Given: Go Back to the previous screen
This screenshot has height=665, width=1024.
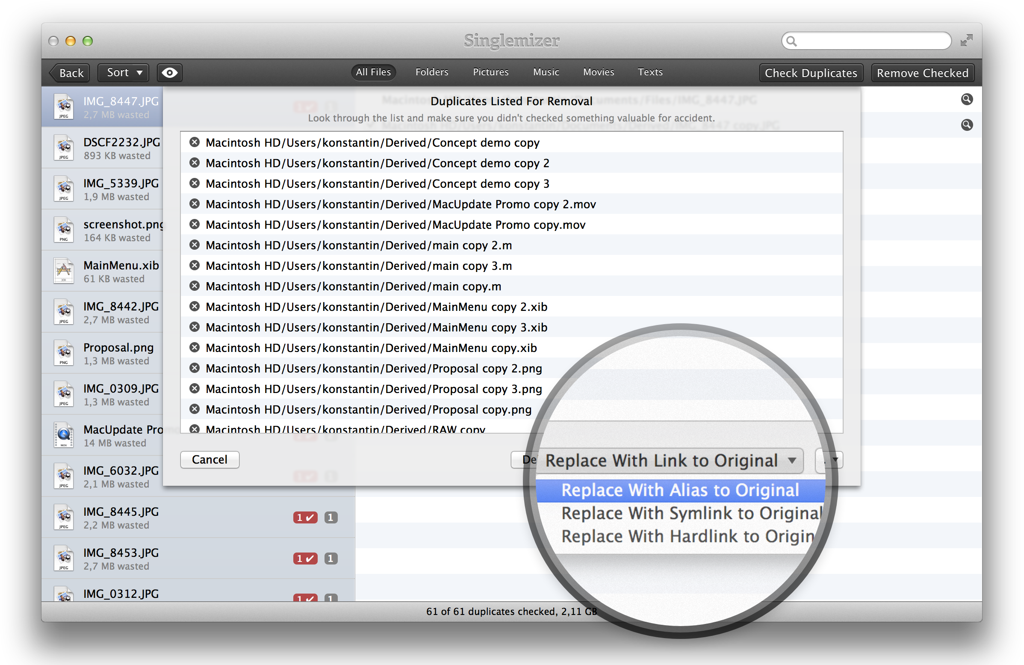Looking at the screenshot, I should (x=70, y=73).
